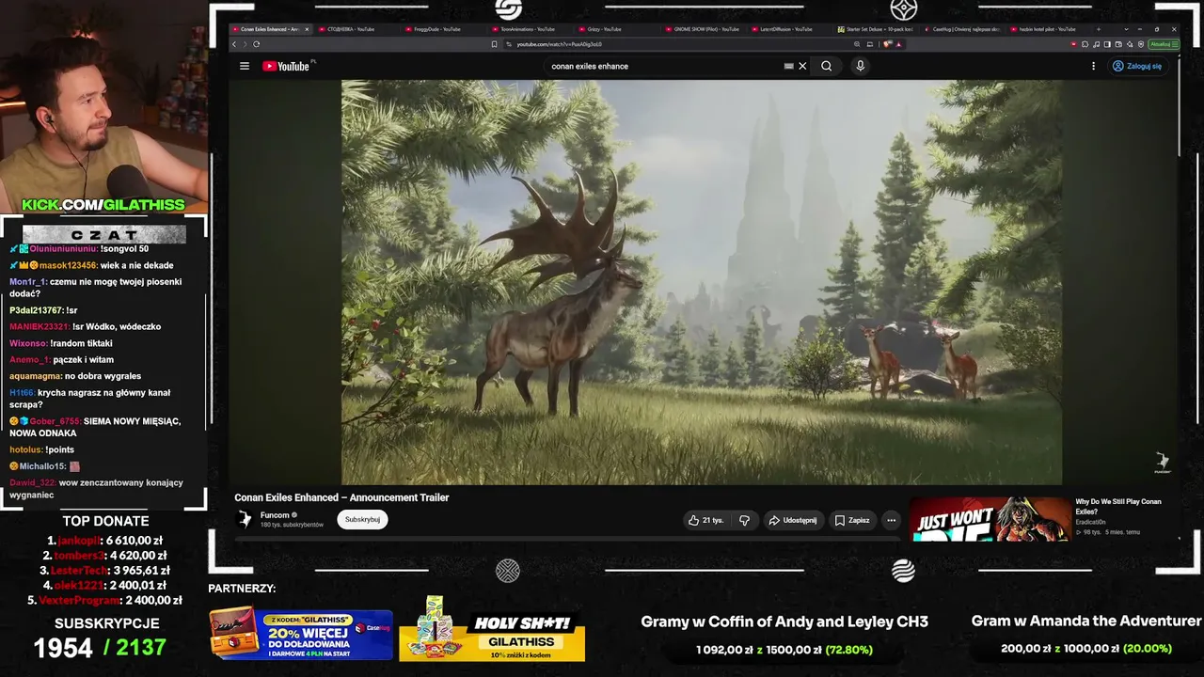Click the Zaloguj się sign-in button
This screenshot has width=1204, height=677.
tap(1137, 66)
